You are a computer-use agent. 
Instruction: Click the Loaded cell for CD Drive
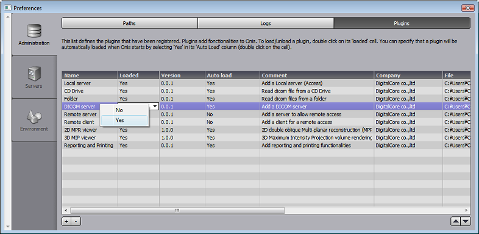[138, 91]
